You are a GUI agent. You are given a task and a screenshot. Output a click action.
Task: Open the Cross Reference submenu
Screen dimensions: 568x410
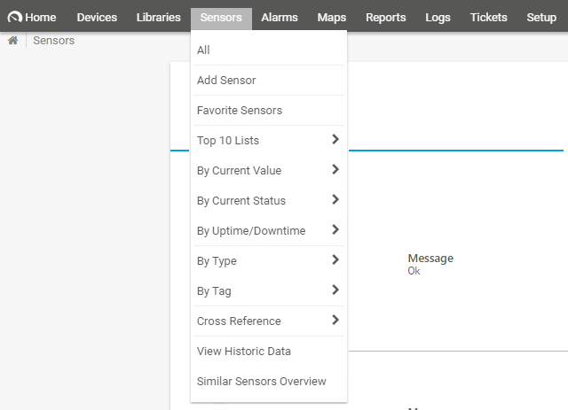click(268, 321)
